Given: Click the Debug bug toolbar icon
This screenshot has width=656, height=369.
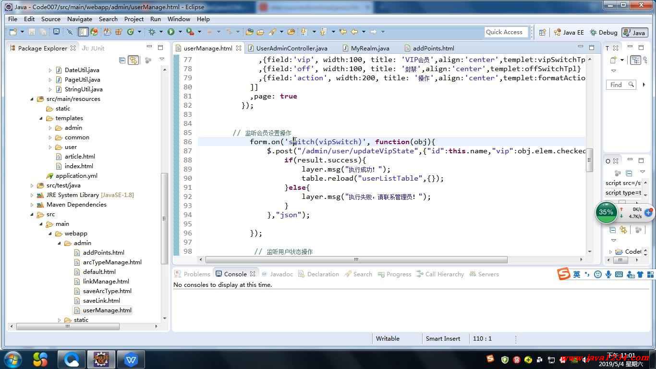Looking at the screenshot, I should (152, 32).
